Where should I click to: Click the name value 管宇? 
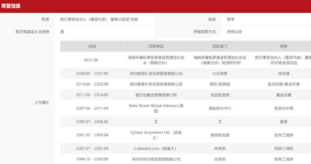pyautogui.click(x=231, y=19)
